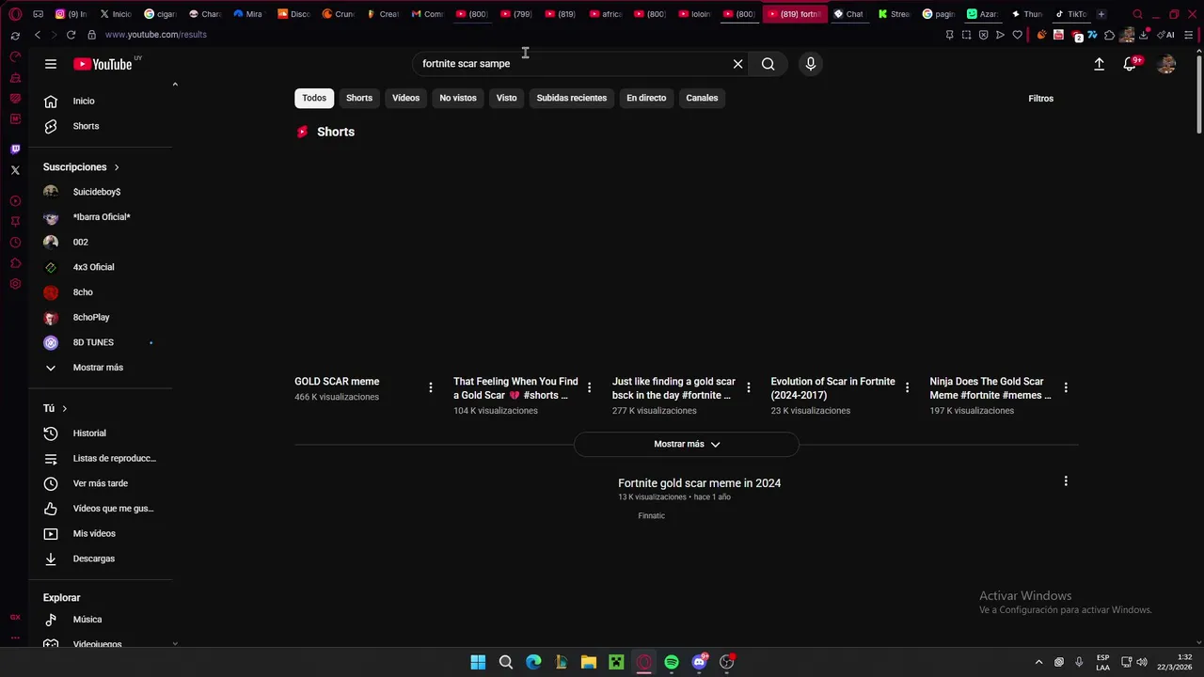Expand the Tú section chevron

pos(64,408)
